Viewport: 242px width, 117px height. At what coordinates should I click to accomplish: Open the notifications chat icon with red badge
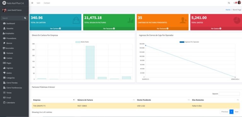click(235, 3)
